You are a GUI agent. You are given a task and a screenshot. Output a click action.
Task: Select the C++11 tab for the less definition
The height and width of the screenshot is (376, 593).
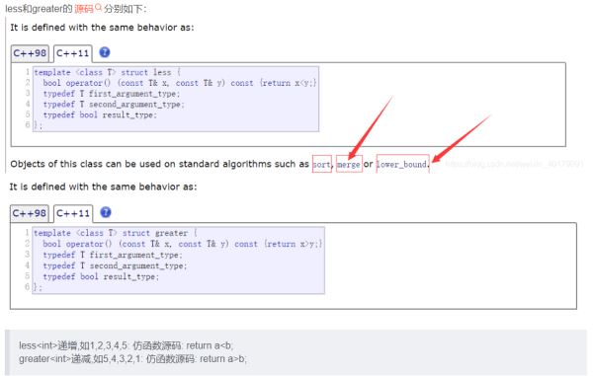(72, 53)
